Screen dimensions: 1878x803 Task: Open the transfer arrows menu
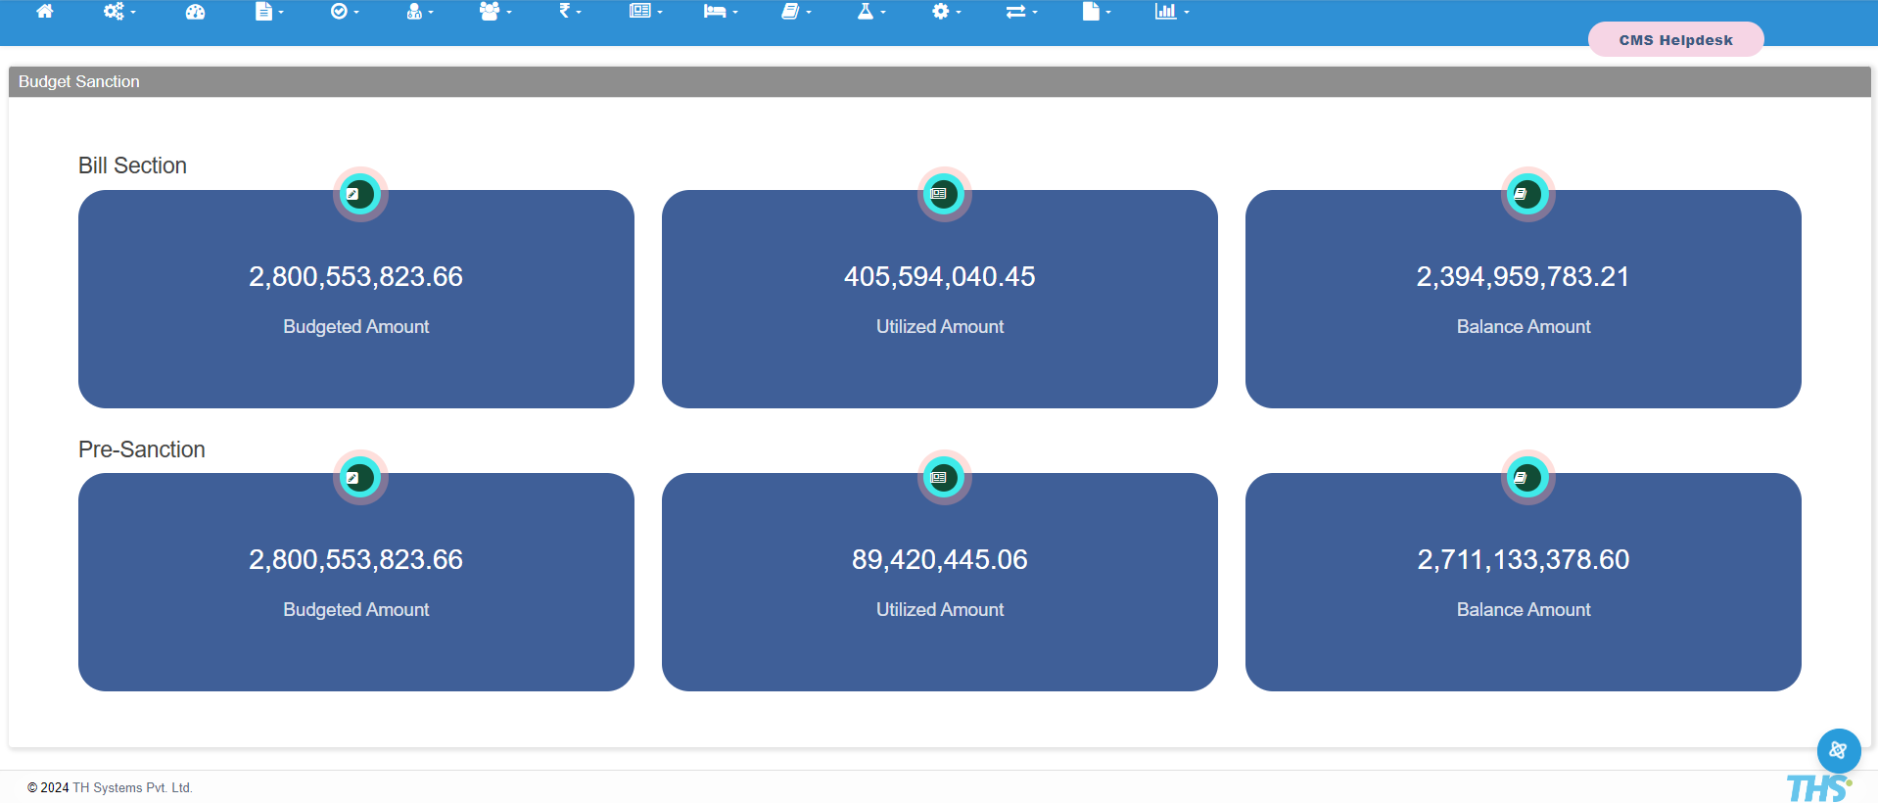(1021, 12)
